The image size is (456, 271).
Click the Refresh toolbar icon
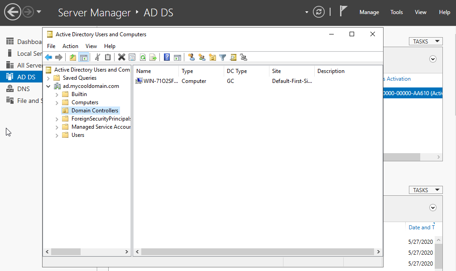click(x=143, y=57)
